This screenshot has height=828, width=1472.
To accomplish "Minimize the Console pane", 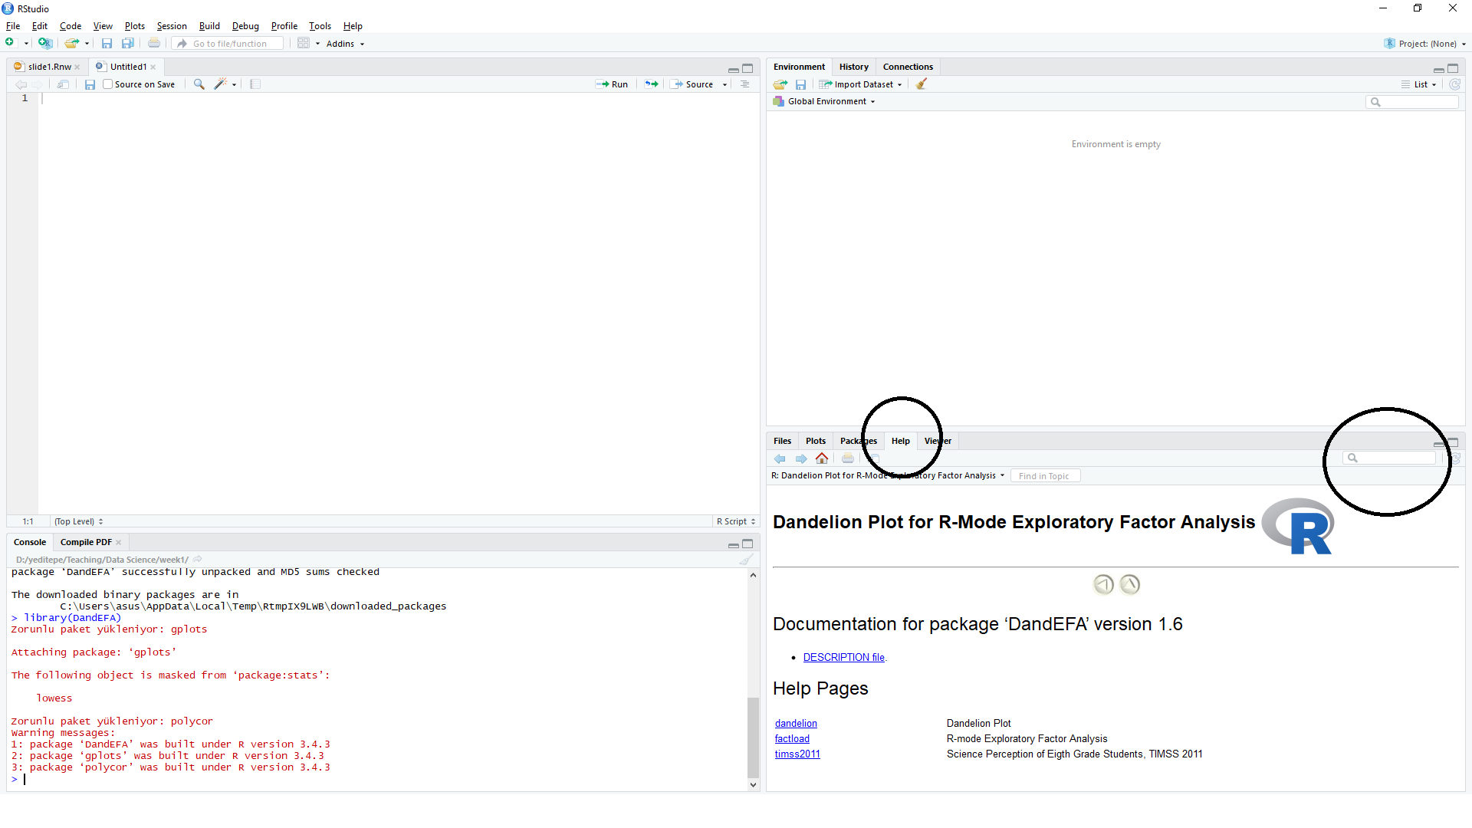I will point(734,544).
